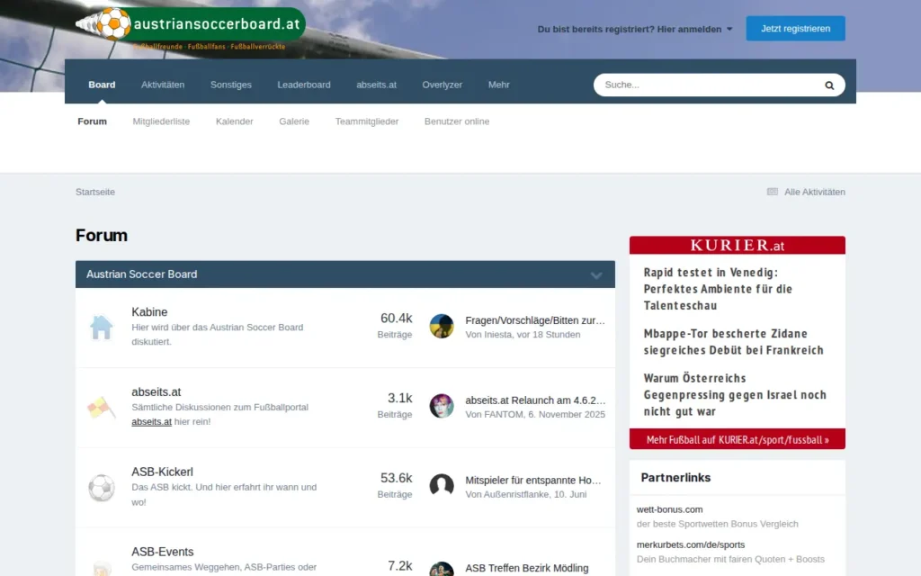Click the Alle Aktivitäten newspaper icon
Screen dimensions: 921x576
tap(773, 192)
